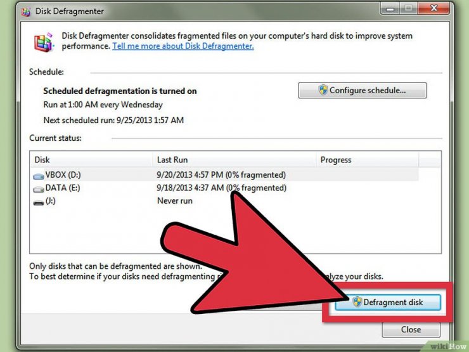Click the large Disk Defragmenter logo icon
The image size is (469, 352).
coord(44,42)
